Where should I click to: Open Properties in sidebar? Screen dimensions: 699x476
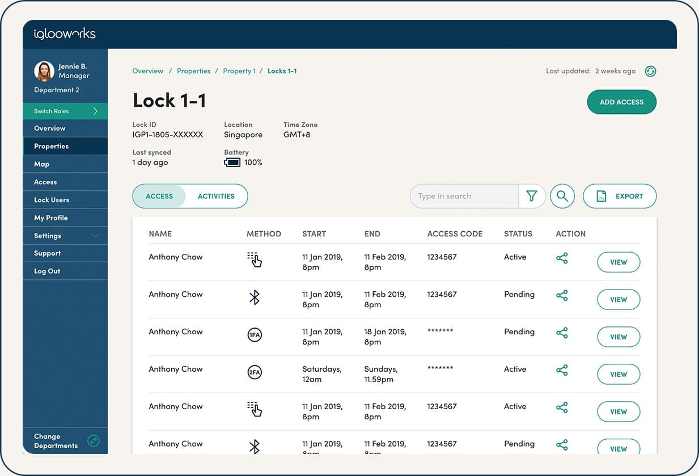tap(65, 146)
